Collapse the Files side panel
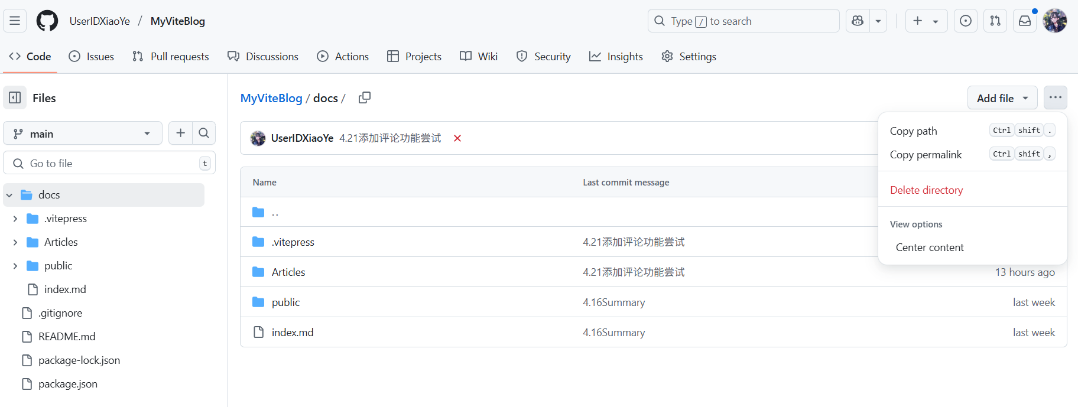 pyautogui.click(x=15, y=97)
